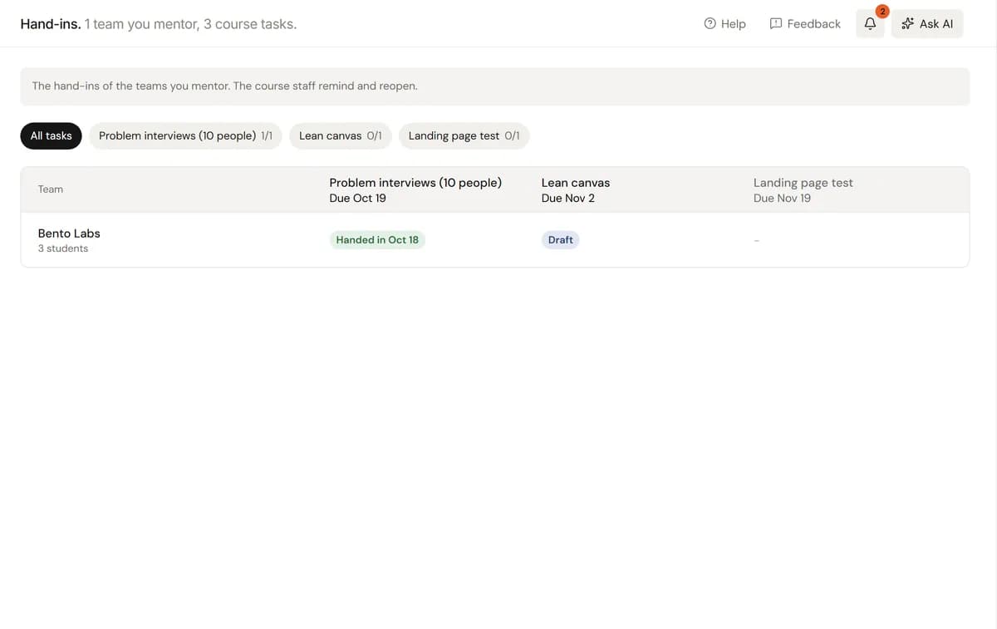Click the Feedback speech bubble icon
997x629 pixels.
pos(776,23)
